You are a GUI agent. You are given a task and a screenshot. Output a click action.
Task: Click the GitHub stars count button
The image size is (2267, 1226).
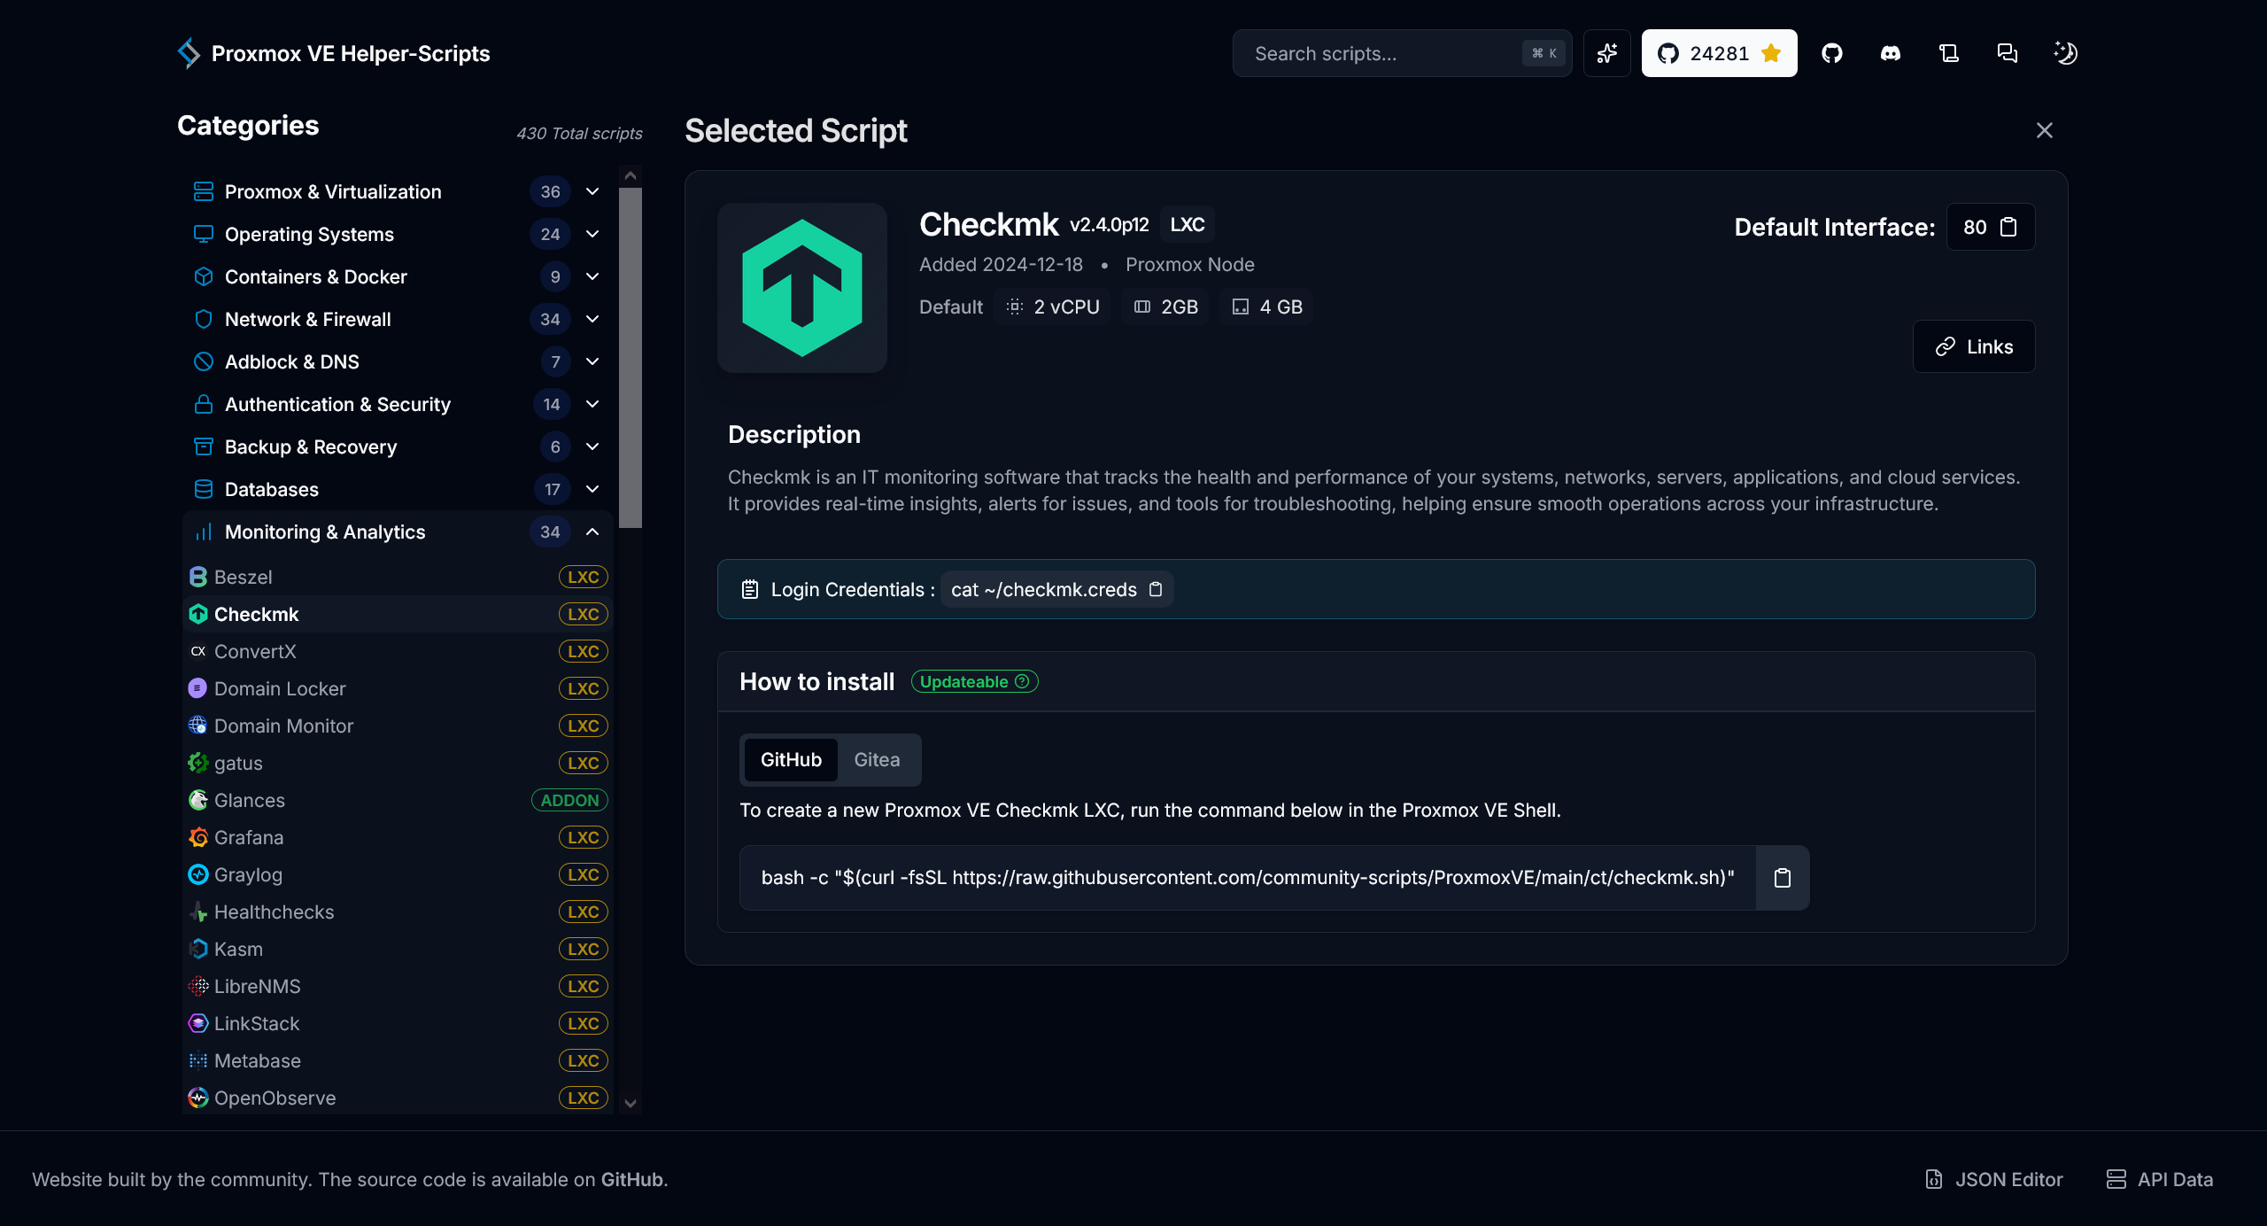coord(1719,53)
